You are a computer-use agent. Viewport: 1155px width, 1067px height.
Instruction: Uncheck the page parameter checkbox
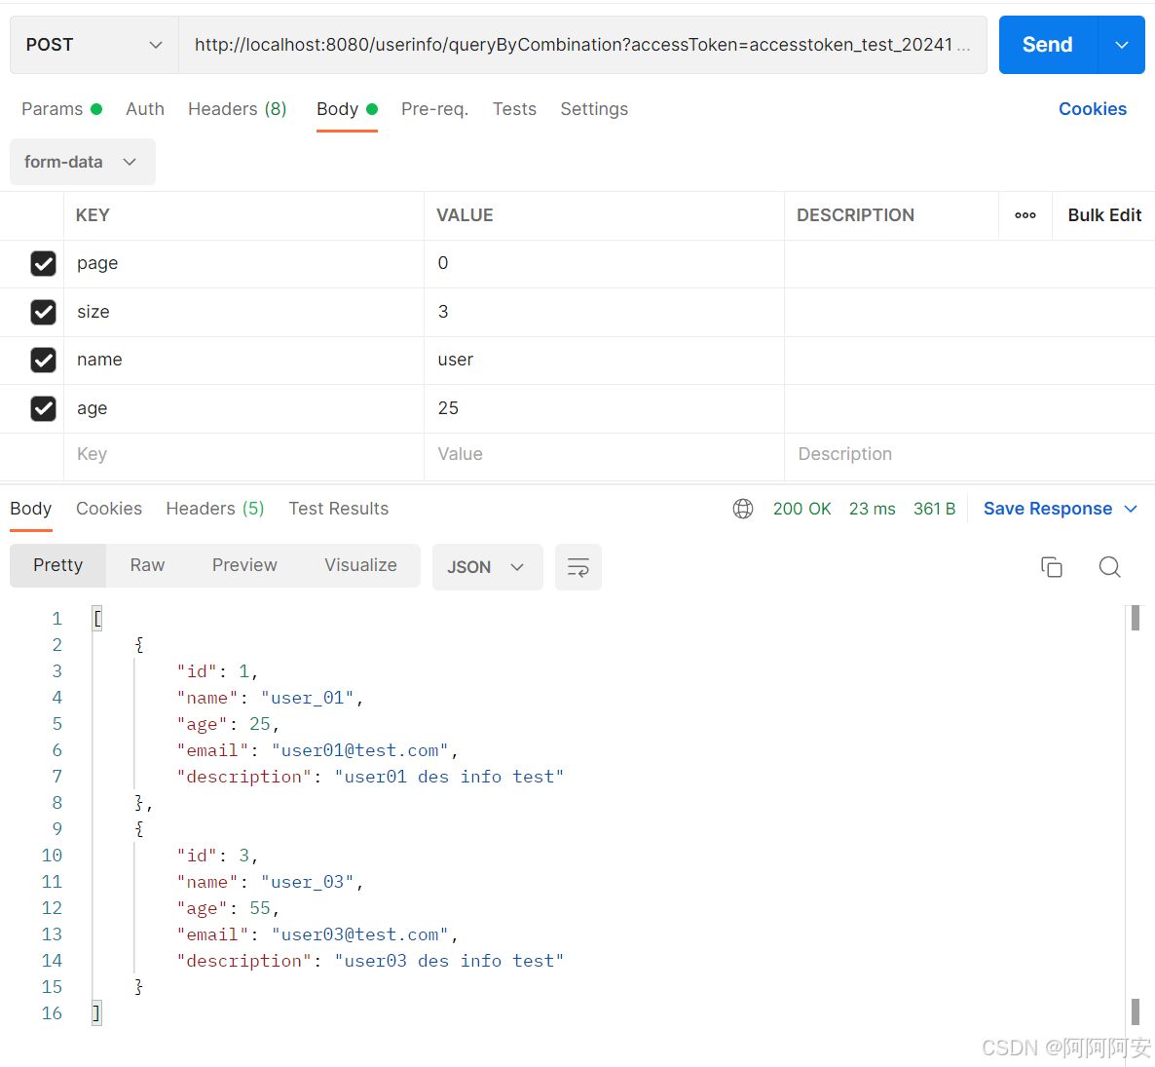[x=44, y=263]
